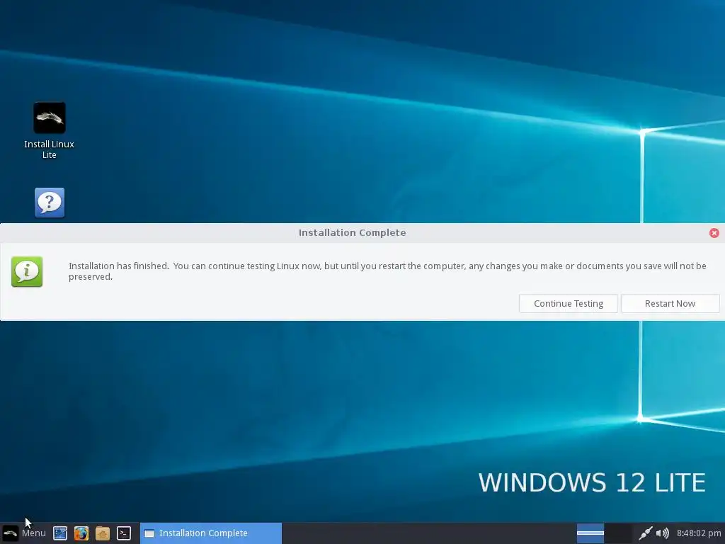Close the Installation Complete dialog
This screenshot has width=725, height=544.
pyautogui.click(x=714, y=233)
